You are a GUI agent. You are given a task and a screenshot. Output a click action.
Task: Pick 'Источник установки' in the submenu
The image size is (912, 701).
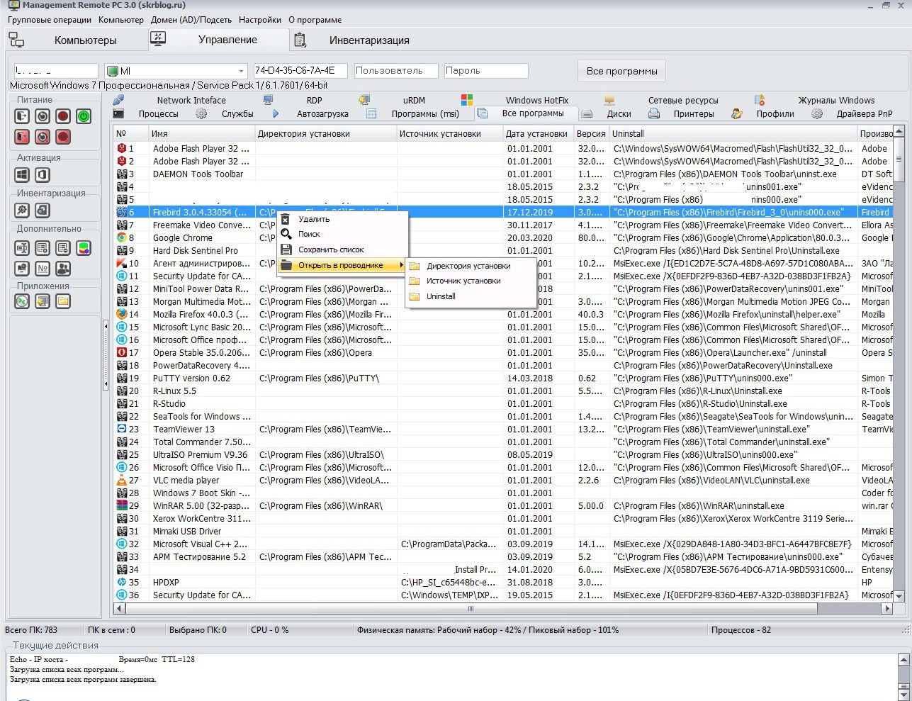(469, 281)
